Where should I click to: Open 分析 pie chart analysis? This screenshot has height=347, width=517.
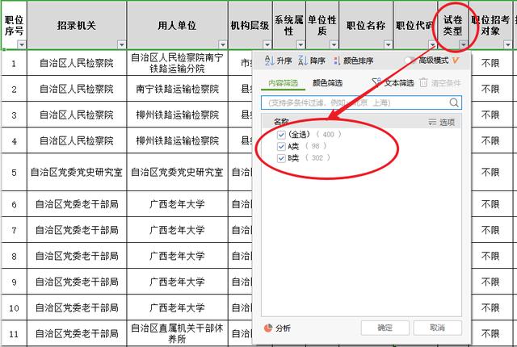tap(268, 328)
